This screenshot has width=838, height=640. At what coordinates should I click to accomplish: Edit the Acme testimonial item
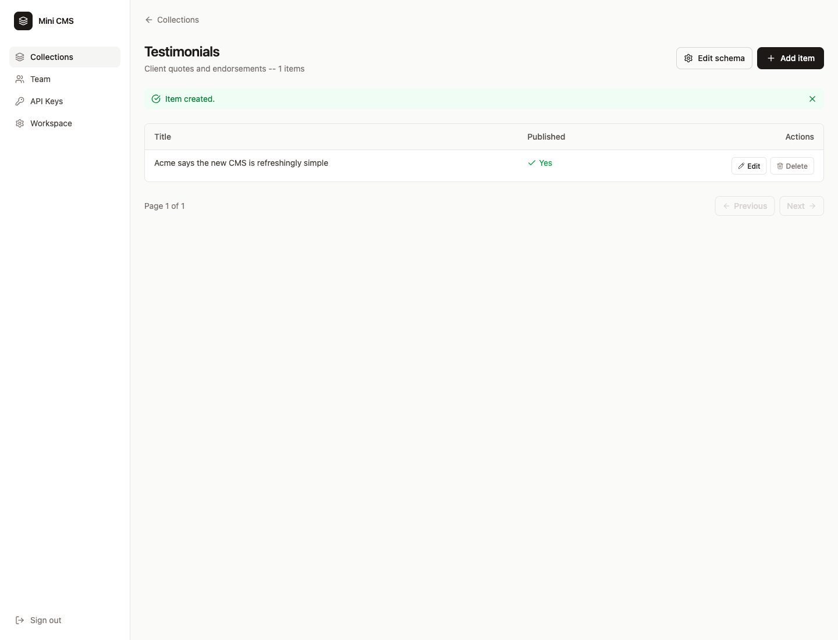(x=749, y=166)
